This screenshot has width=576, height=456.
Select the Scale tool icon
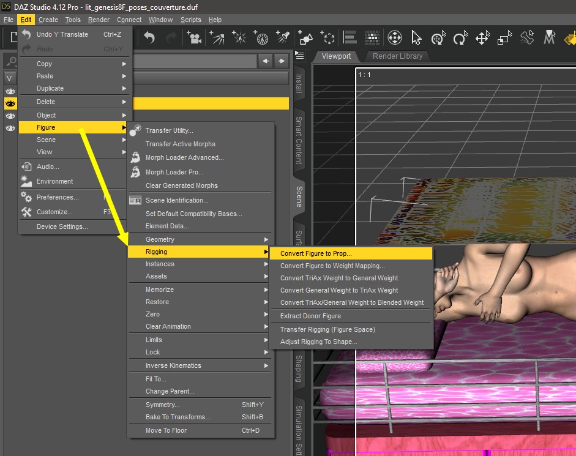pyautogui.click(x=505, y=37)
